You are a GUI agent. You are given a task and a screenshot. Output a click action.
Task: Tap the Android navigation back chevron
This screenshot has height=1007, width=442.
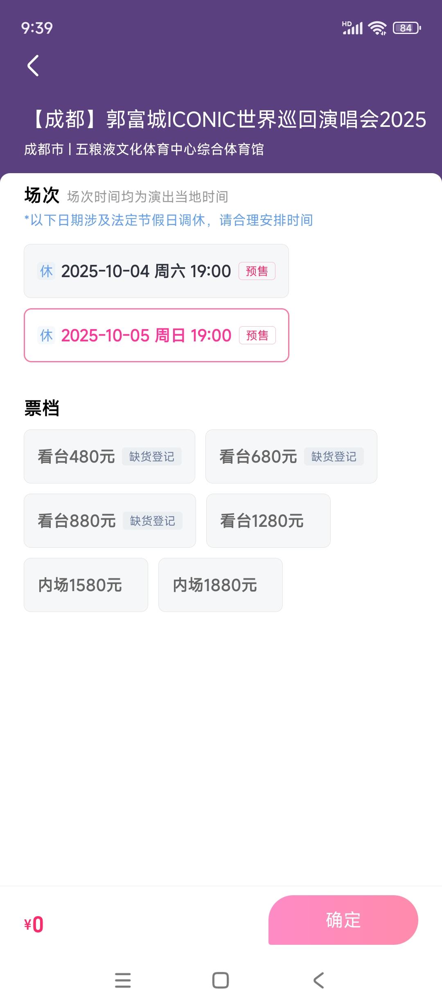click(318, 980)
